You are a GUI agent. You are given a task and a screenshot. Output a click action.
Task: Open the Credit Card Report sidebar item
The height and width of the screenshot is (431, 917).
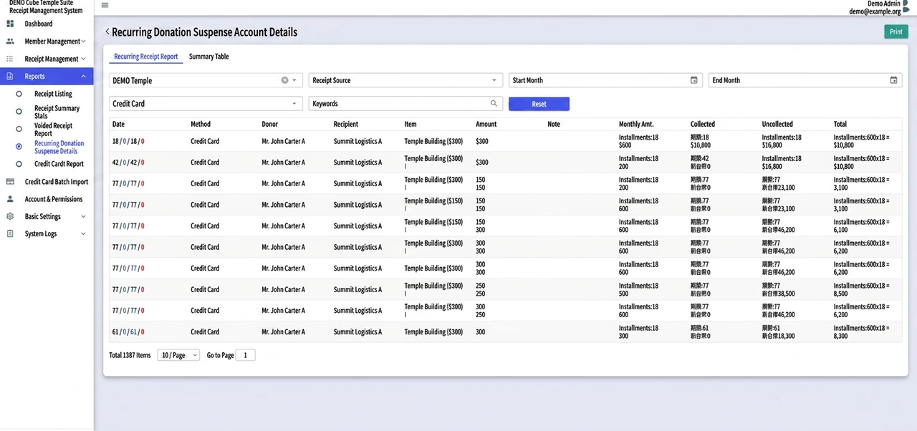[x=59, y=164]
